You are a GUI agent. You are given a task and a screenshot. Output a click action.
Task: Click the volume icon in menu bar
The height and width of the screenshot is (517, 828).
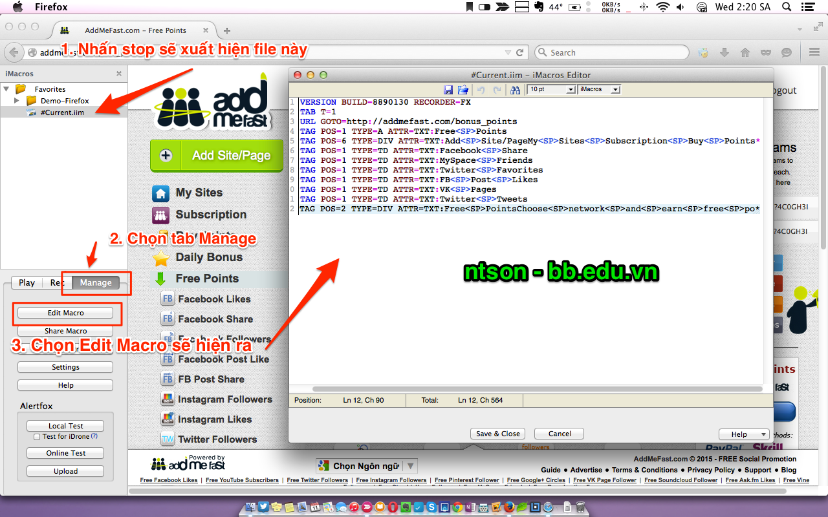pos(680,7)
